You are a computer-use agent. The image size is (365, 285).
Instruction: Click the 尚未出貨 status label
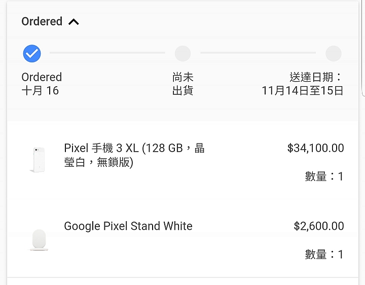pyautogui.click(x=182, y=84)
